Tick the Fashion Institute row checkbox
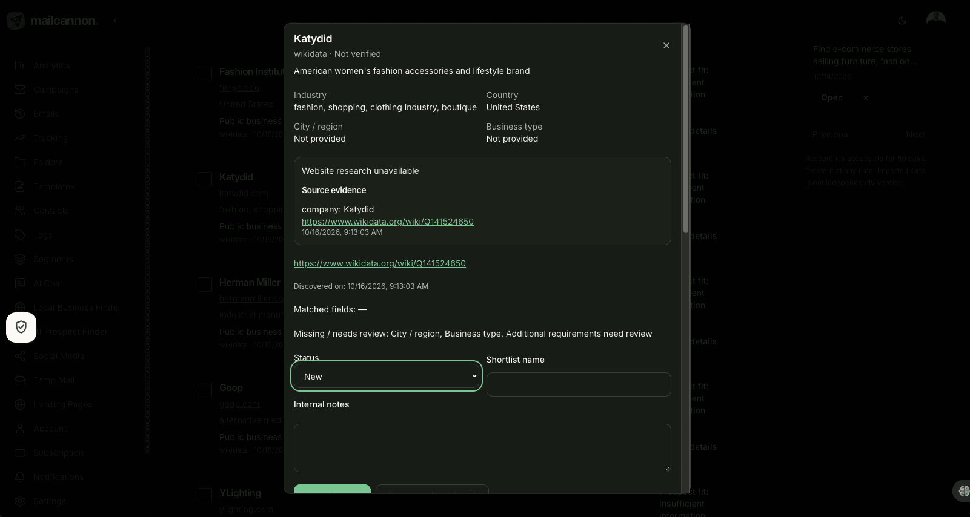 205,74
